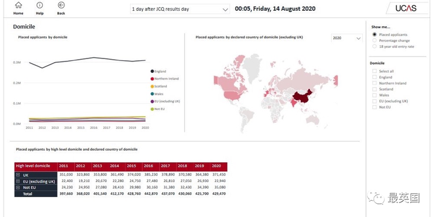The height and width of the screenshot is (217, 434).
Task: Expand the Not EU table row
Action: click(x=18, y=187)
